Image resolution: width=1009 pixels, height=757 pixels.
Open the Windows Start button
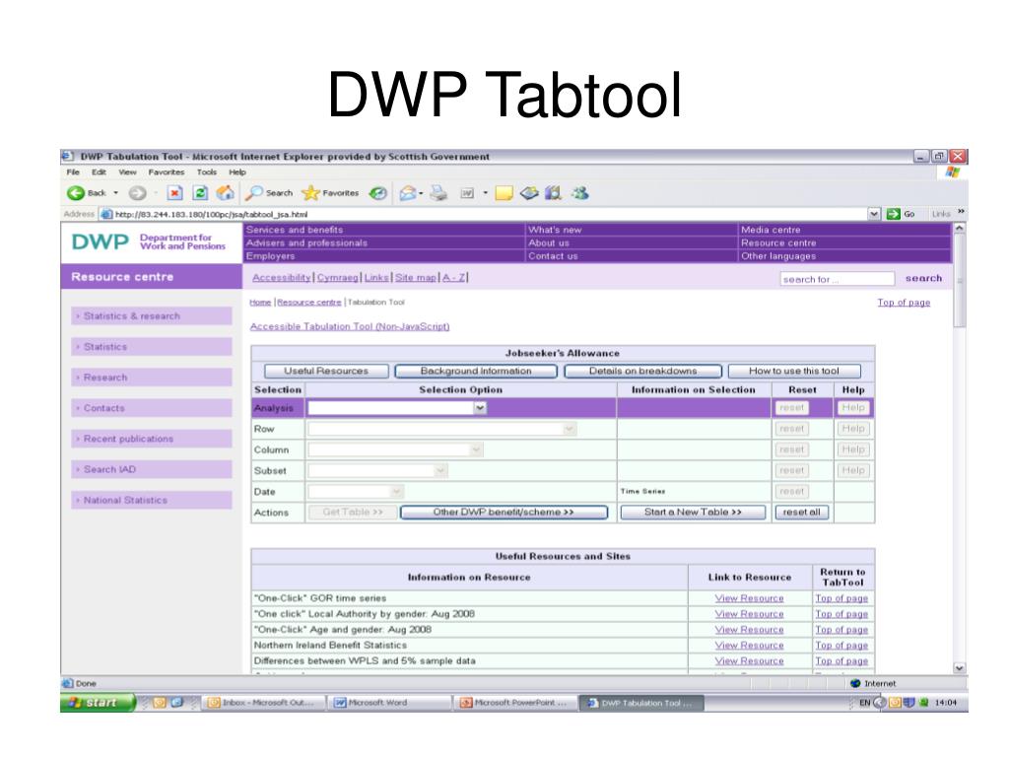(x=98, y=702)
